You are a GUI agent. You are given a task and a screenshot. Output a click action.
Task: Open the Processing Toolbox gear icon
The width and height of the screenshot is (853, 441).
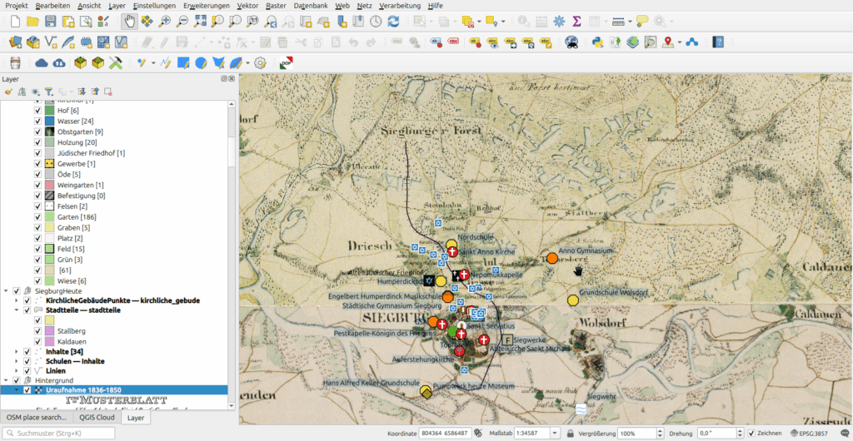[x=558, y=21]
